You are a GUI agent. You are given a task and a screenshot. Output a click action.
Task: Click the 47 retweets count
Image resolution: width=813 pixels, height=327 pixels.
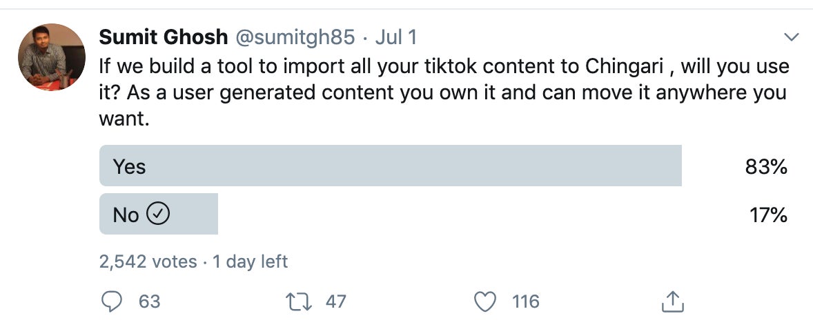pyautogui.click(x=335, y=301)
